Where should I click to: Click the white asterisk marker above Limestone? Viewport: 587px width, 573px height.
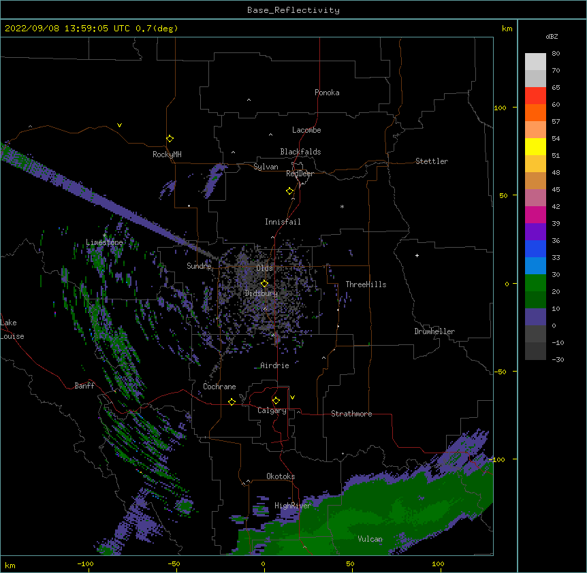coord(104,235)
